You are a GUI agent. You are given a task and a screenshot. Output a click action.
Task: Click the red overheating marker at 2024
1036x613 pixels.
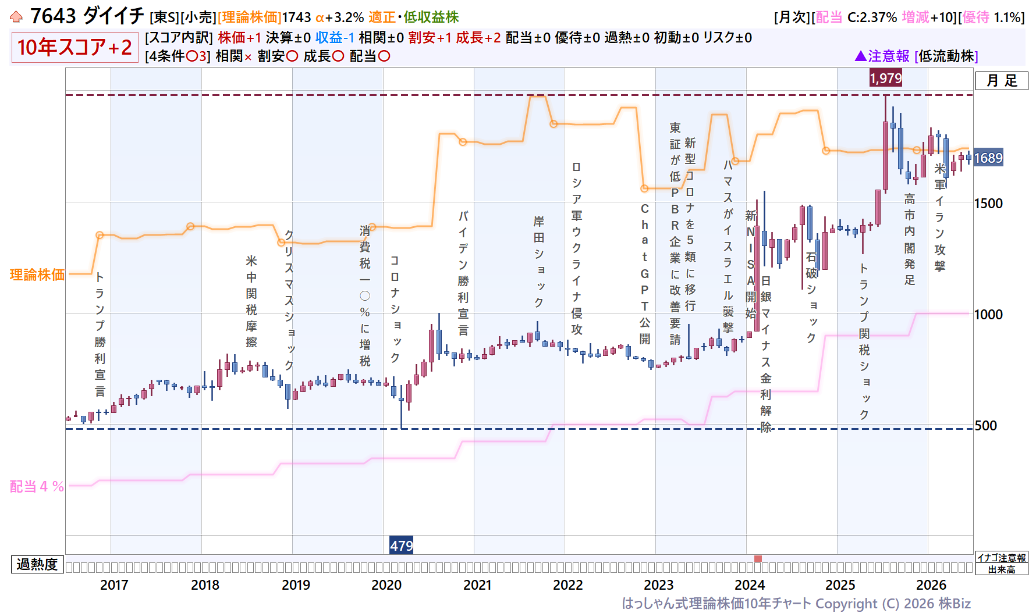pyautogui.click(x=758, y=558)
